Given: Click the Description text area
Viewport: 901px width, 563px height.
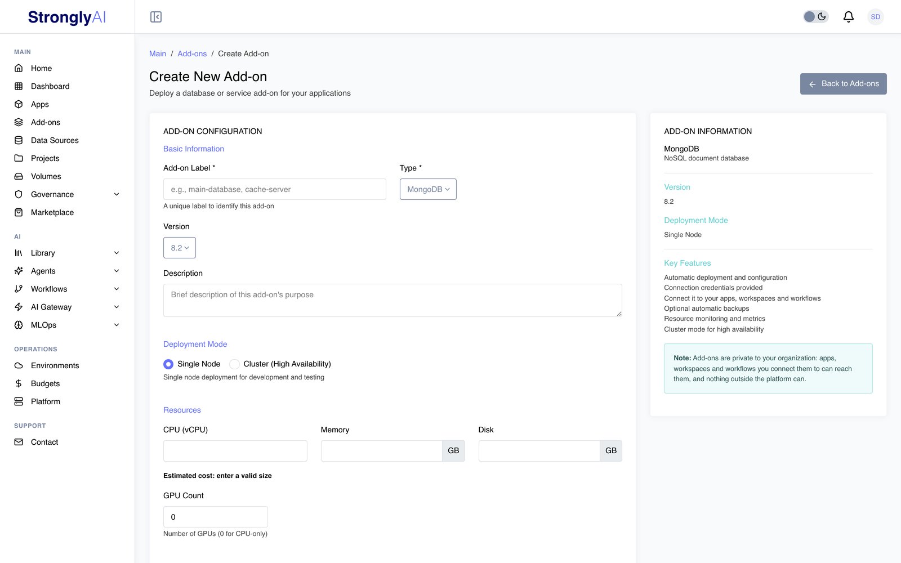Looking at the screenshot, I should pyautogui.click(x=392, y=300).
